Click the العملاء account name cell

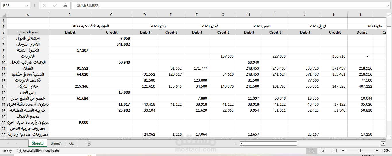[28, 68]
